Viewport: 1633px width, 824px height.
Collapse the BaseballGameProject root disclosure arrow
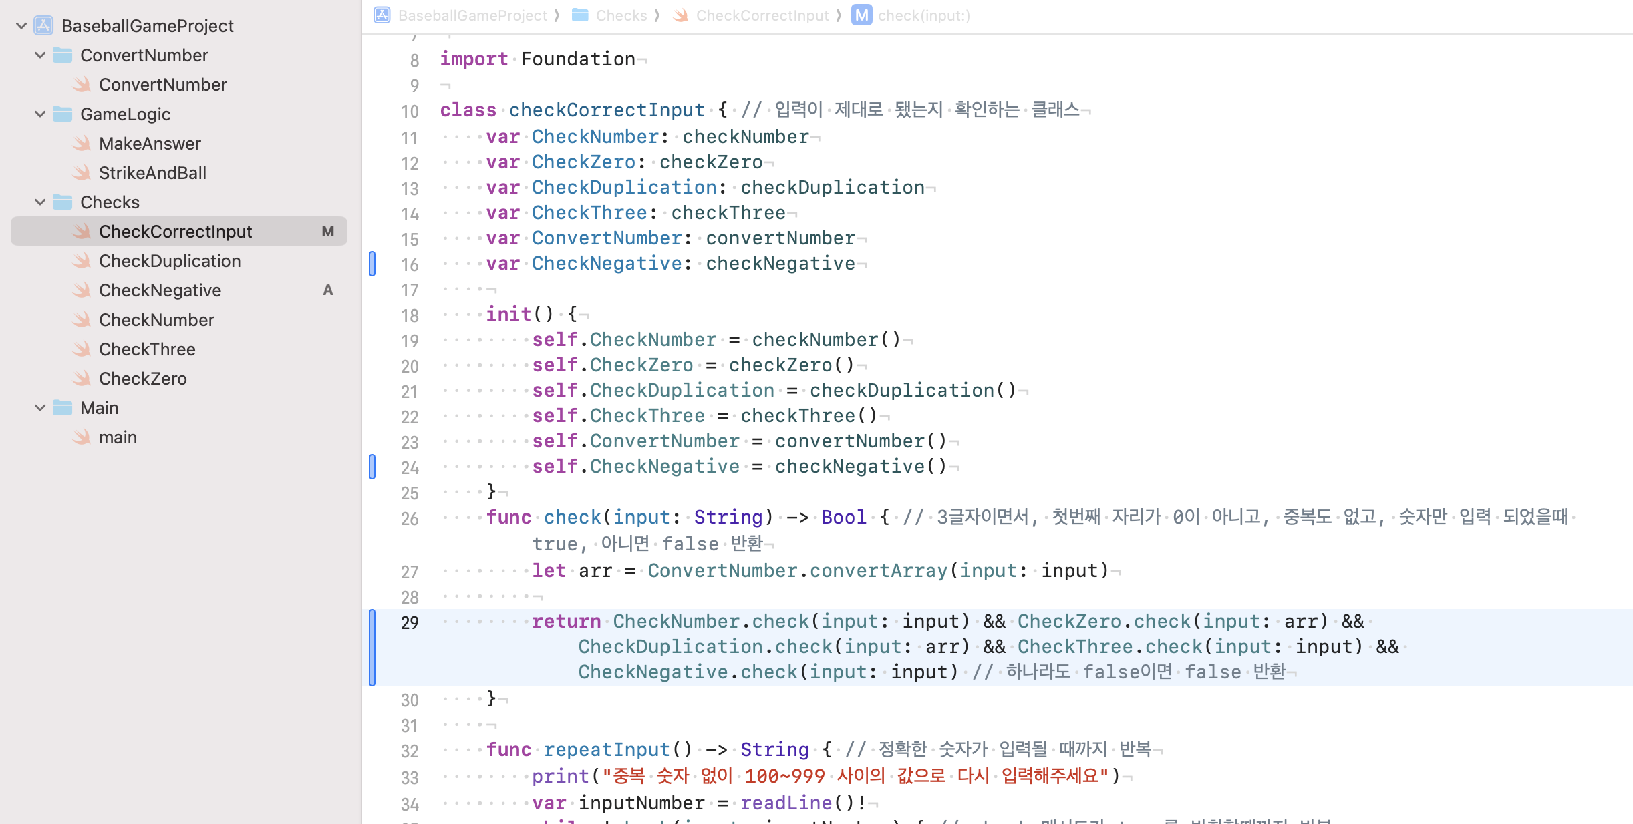pyautogui.click(x=21, y=26)
